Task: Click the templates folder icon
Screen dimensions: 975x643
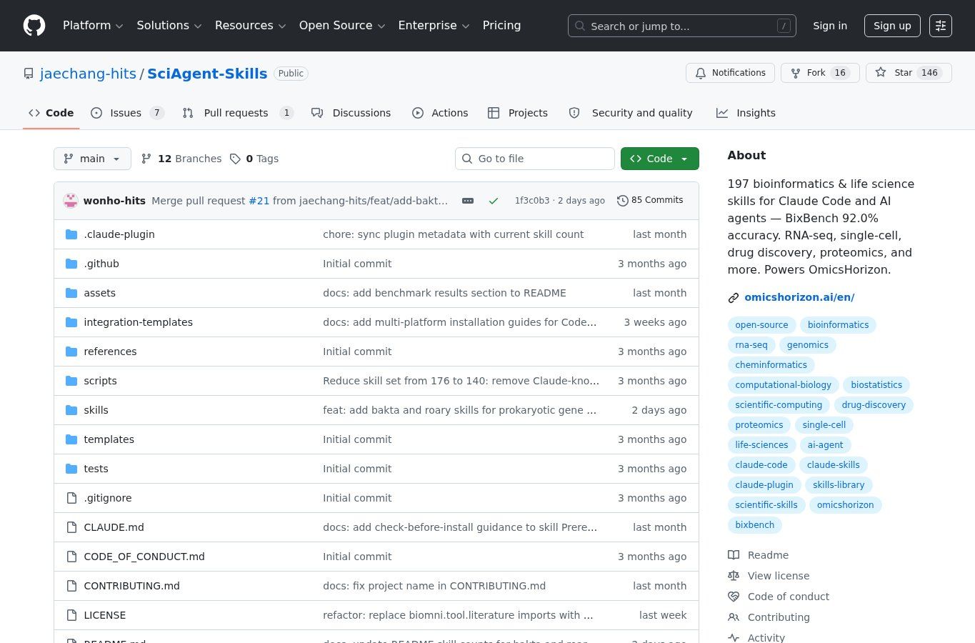Action: (71, 439)
